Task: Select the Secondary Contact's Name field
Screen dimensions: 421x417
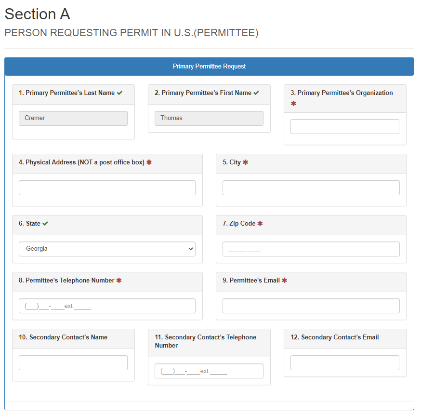Action: tap(73, 363)
